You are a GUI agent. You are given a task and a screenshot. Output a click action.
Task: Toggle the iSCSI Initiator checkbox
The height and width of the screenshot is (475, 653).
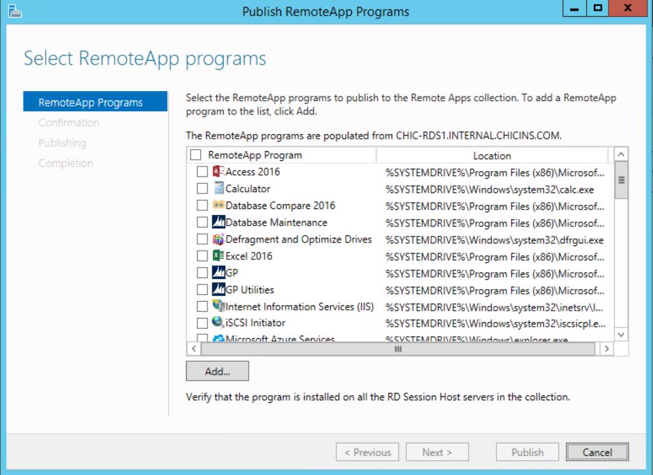click(x=202, y=323)
